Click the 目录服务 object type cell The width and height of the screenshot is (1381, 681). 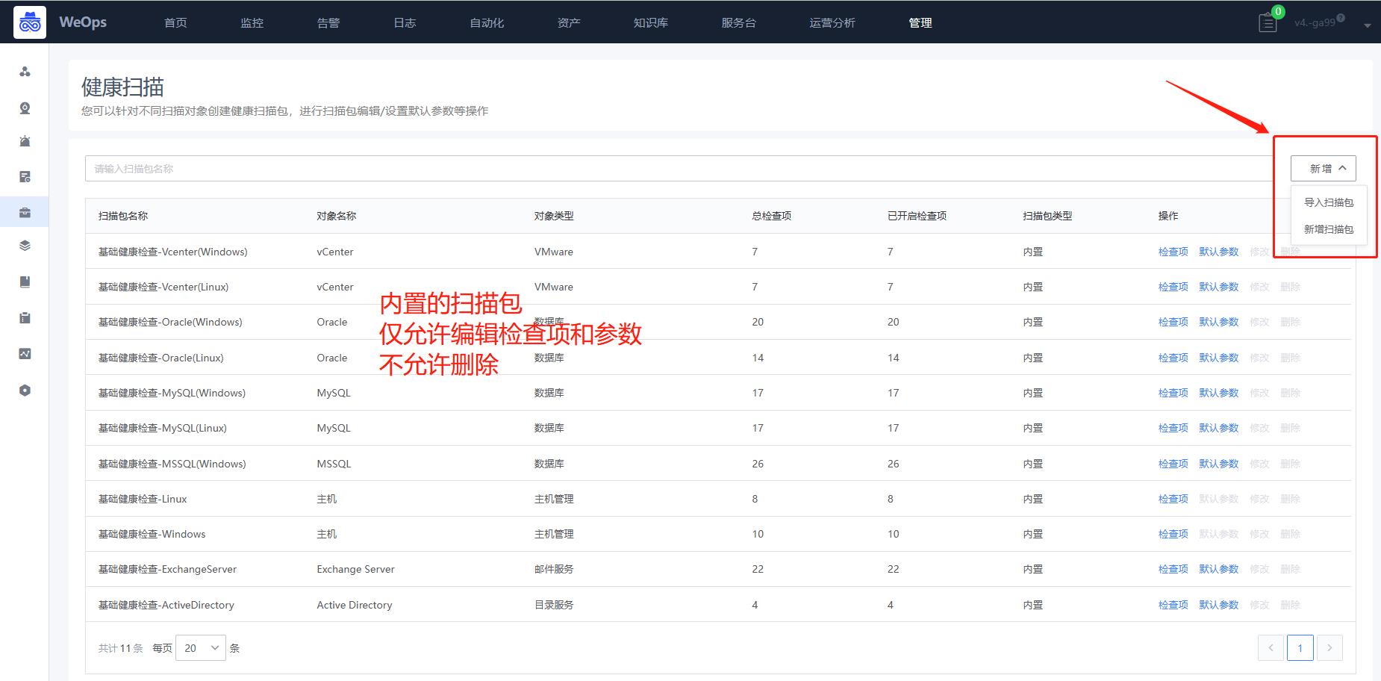pyautogui.click(x=554, y=605)
